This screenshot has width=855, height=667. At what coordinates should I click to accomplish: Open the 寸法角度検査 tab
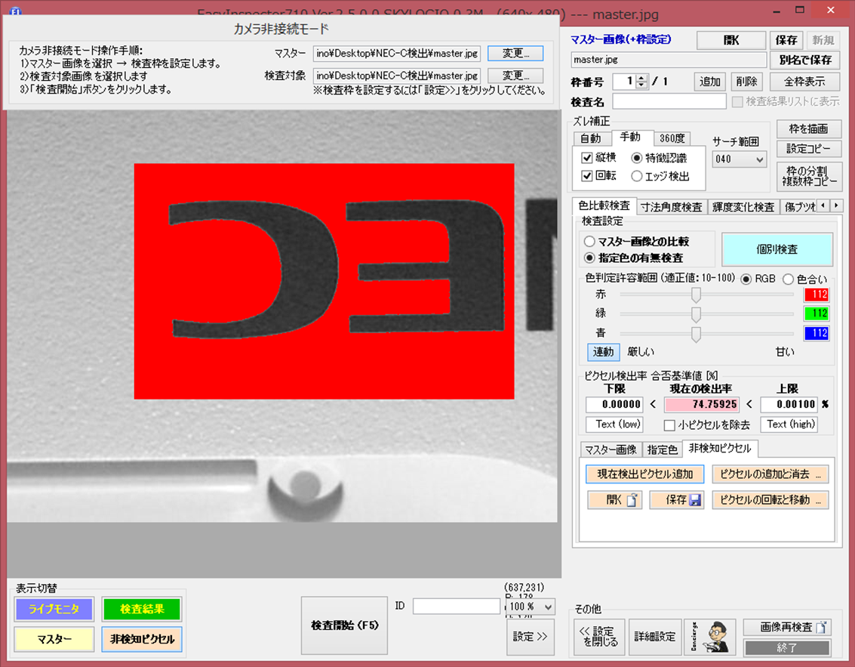[671, 207]
